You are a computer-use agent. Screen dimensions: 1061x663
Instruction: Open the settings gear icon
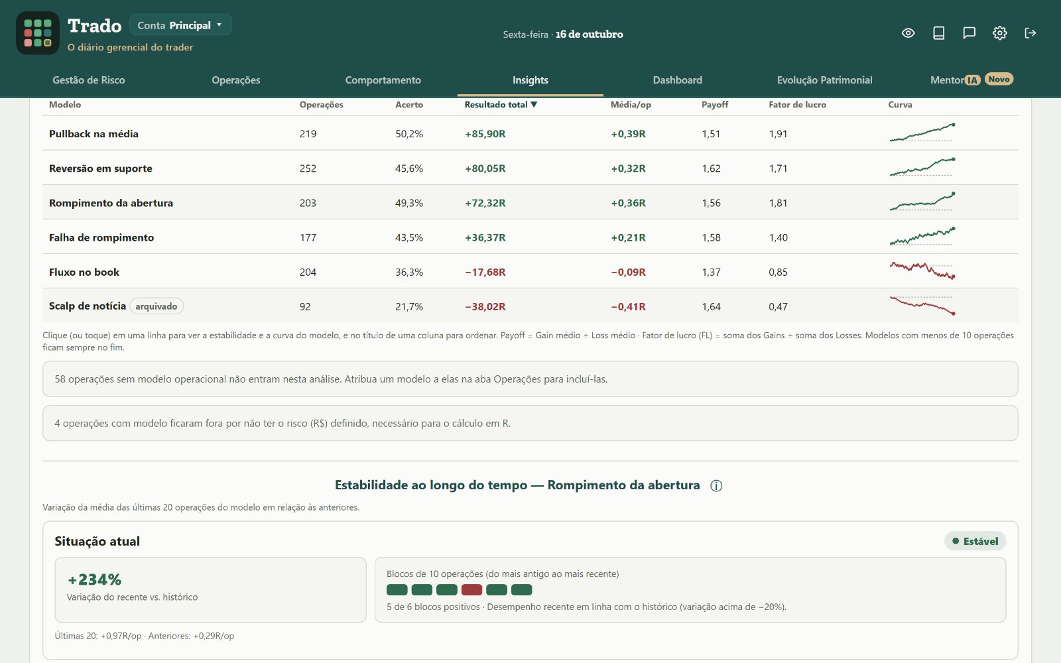tap(1000, 33)
